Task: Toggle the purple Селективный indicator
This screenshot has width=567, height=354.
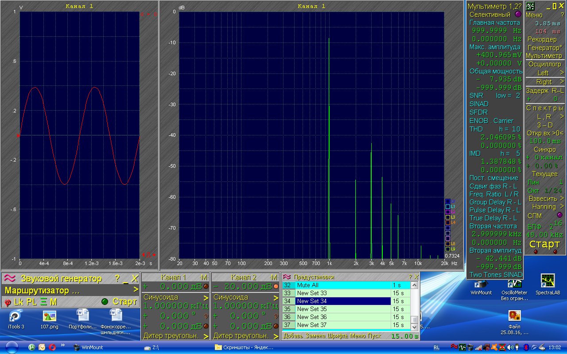Action: 518,14
